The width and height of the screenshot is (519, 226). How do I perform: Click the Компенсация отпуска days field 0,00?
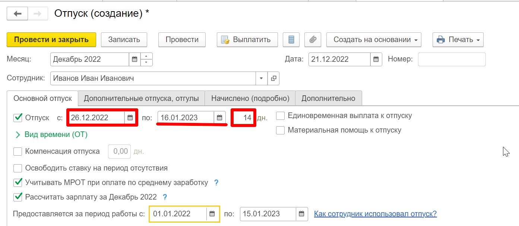119,152
